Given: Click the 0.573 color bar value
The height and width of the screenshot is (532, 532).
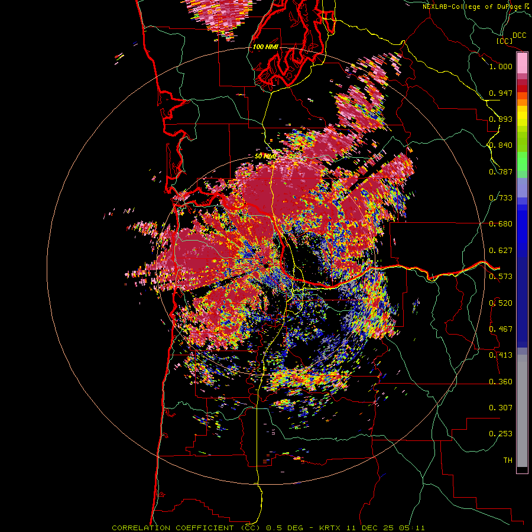Looking at the screenshot, I should click(501, 277).
